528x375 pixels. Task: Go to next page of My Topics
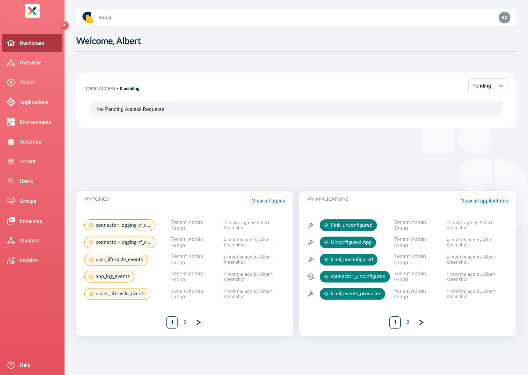[198, 323]
